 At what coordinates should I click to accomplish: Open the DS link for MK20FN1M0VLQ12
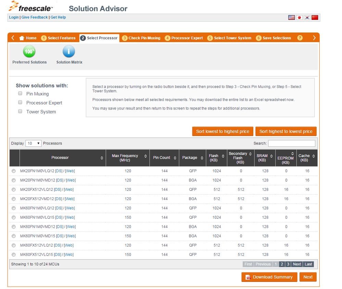(x=59, y=171)
